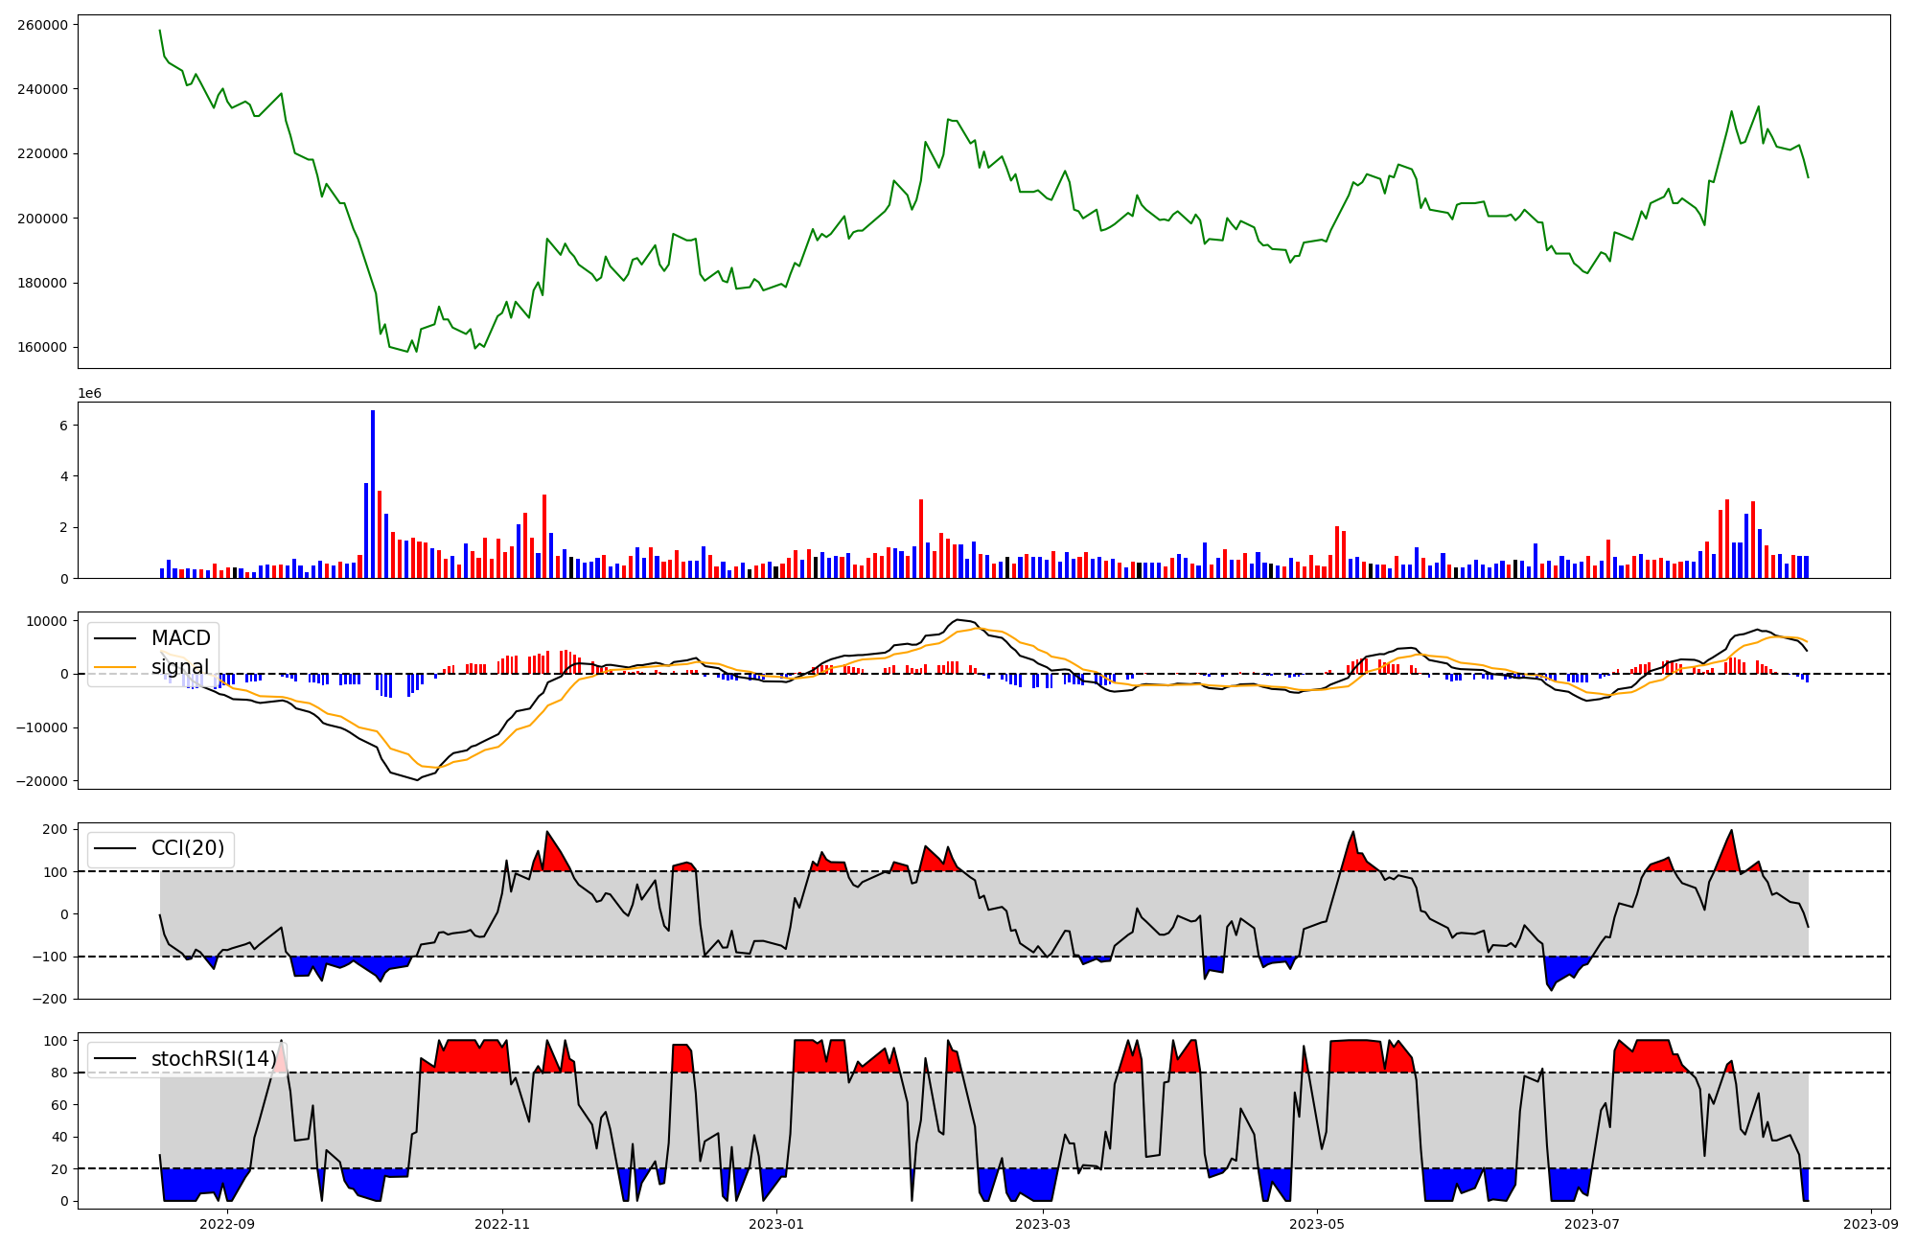Click the MACD legend entry
The height and width of the screenshot is (1246, 1917).
[180, 638]
